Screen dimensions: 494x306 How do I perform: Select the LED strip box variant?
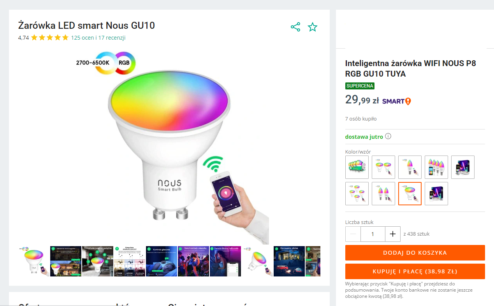463,167
